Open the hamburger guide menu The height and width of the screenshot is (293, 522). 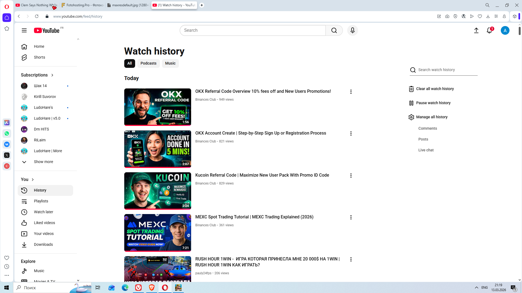pyautogui.click(x=24, y=30)
